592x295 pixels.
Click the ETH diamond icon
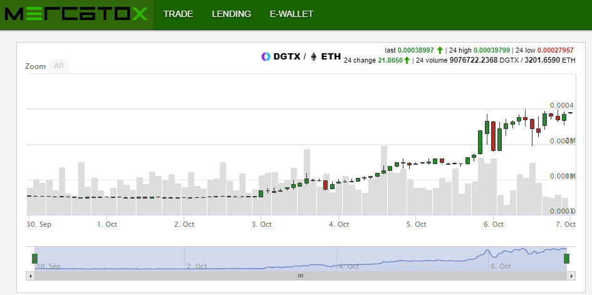[x=314, y=57]
